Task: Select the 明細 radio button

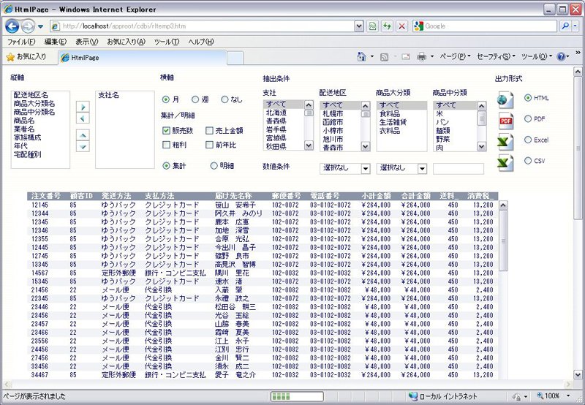Action: tap(214, 166)
